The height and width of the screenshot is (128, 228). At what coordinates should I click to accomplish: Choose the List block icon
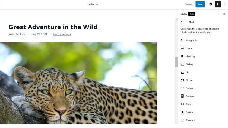tap(182, 72)
